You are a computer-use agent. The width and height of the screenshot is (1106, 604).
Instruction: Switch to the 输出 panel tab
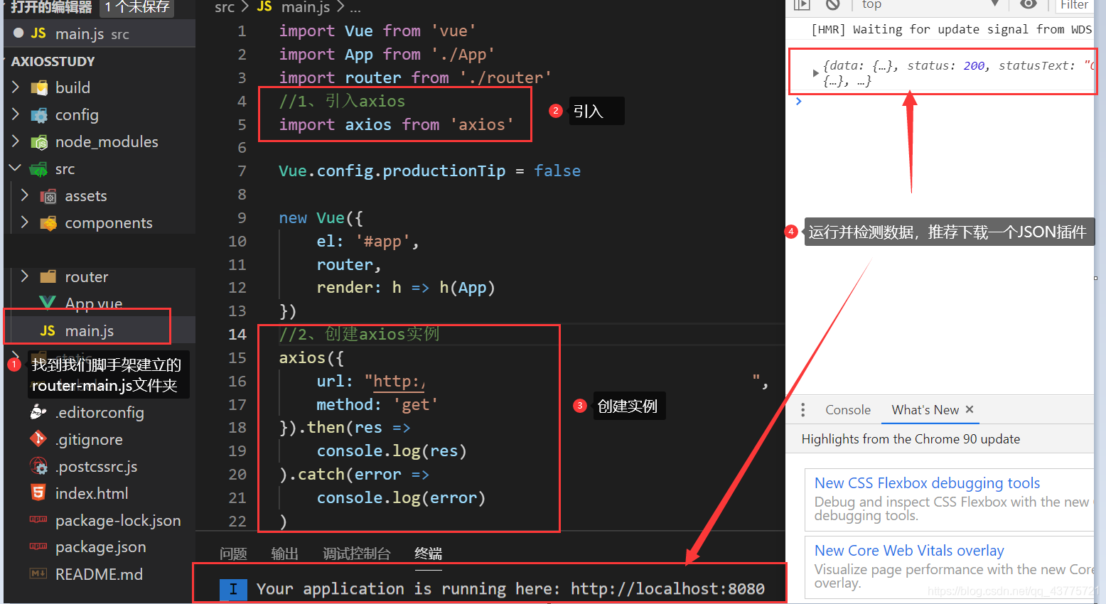[285, 554]
